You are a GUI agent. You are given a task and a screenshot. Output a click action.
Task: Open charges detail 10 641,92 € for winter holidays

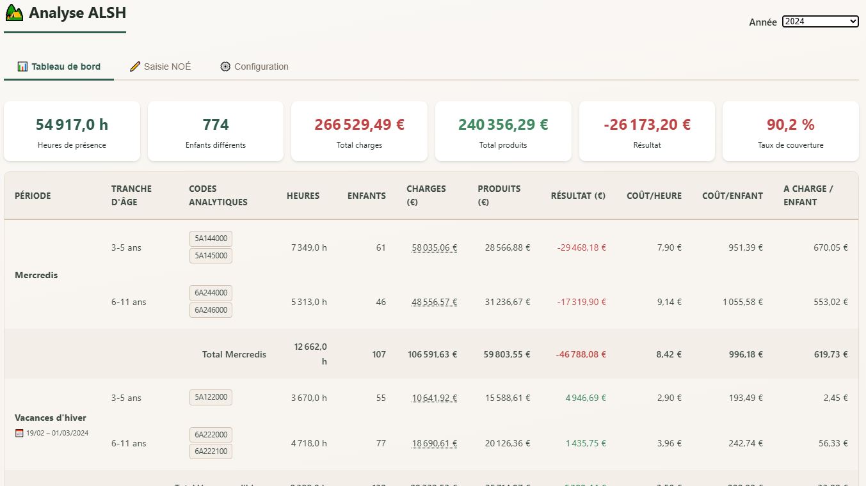[x=434, y=398]
